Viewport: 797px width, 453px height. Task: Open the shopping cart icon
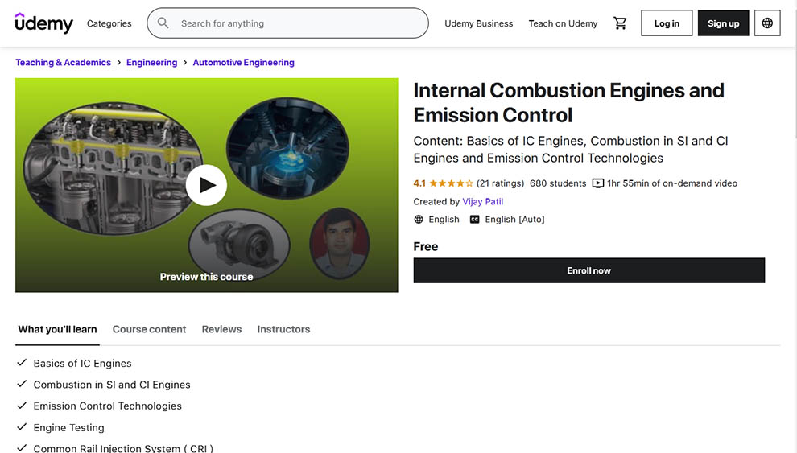coord(620,23)
